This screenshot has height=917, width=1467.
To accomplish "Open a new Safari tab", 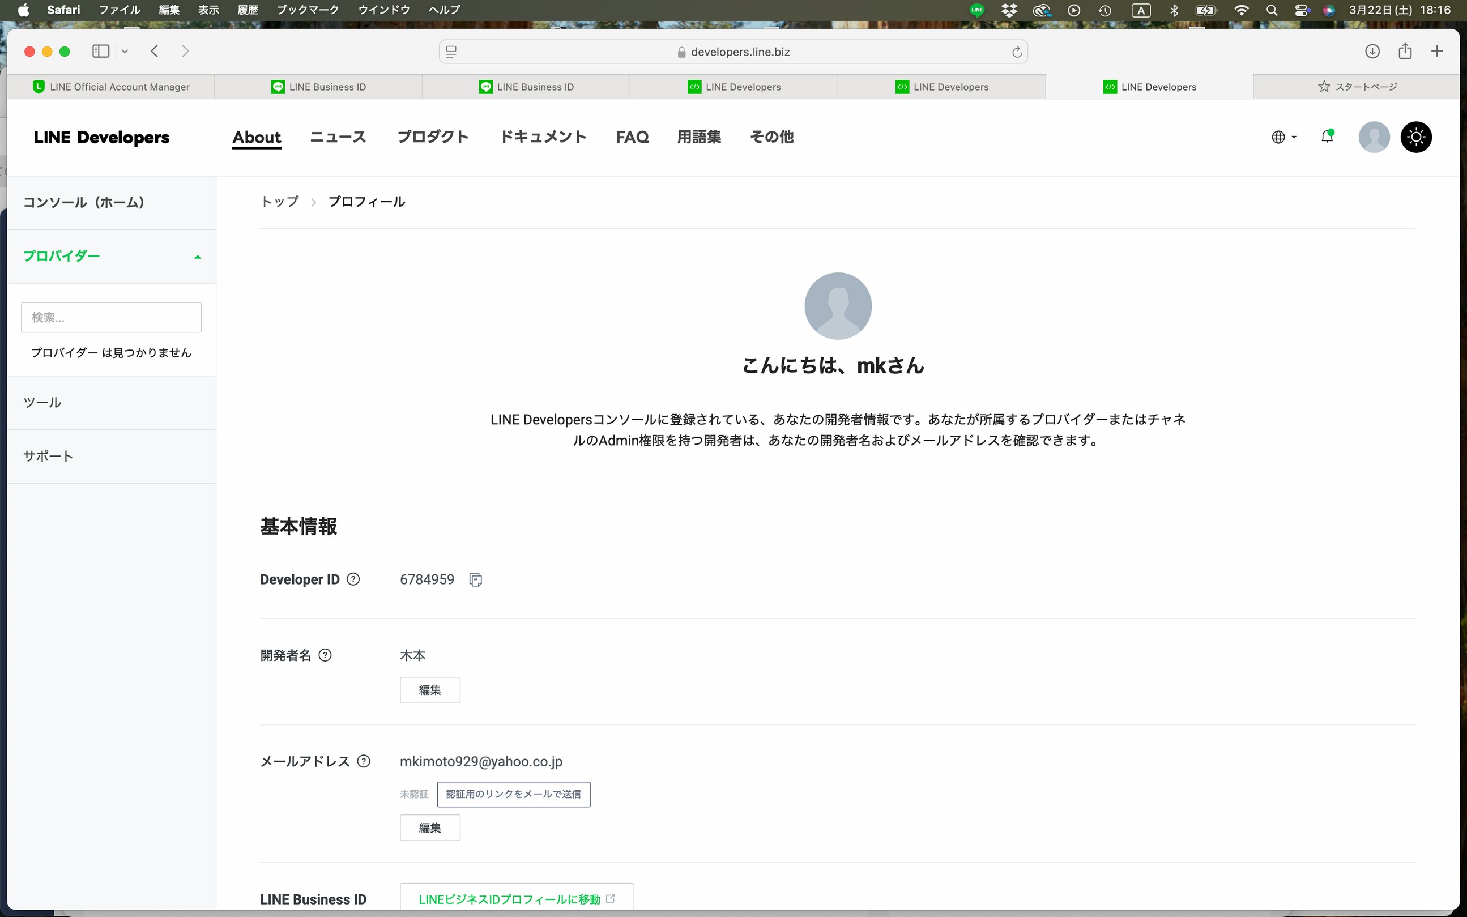I will [1436, 51].
